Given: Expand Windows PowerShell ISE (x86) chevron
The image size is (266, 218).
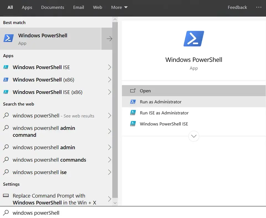Looking at the screenshot, I should coord(109,92).
